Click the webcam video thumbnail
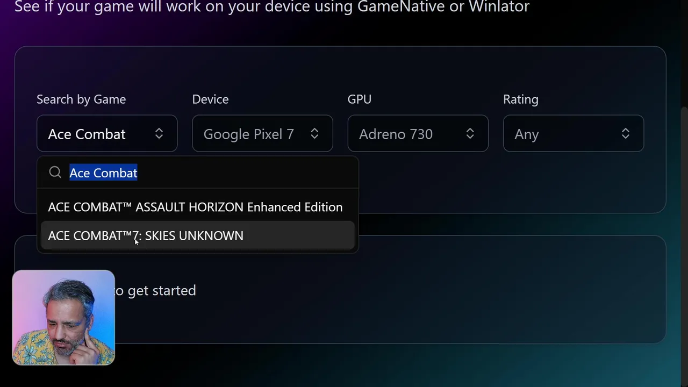 click(63, 318)
